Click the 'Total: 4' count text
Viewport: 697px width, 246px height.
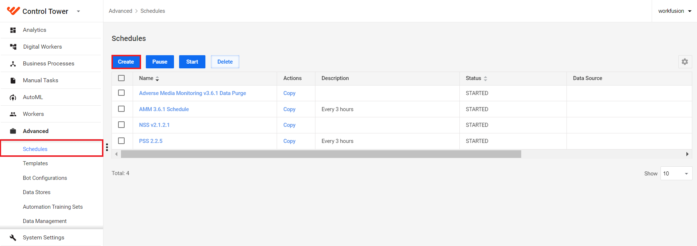coord(121,173)
